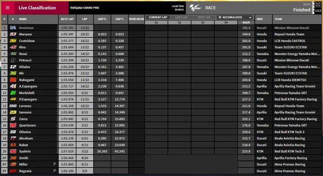Select rider name Rossi

[x=23, y=54]
